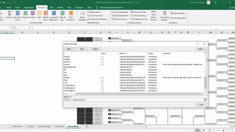Click the Undo arrow in title bar
The height and width of the screenshot is (132, 235).
(4, 3)
